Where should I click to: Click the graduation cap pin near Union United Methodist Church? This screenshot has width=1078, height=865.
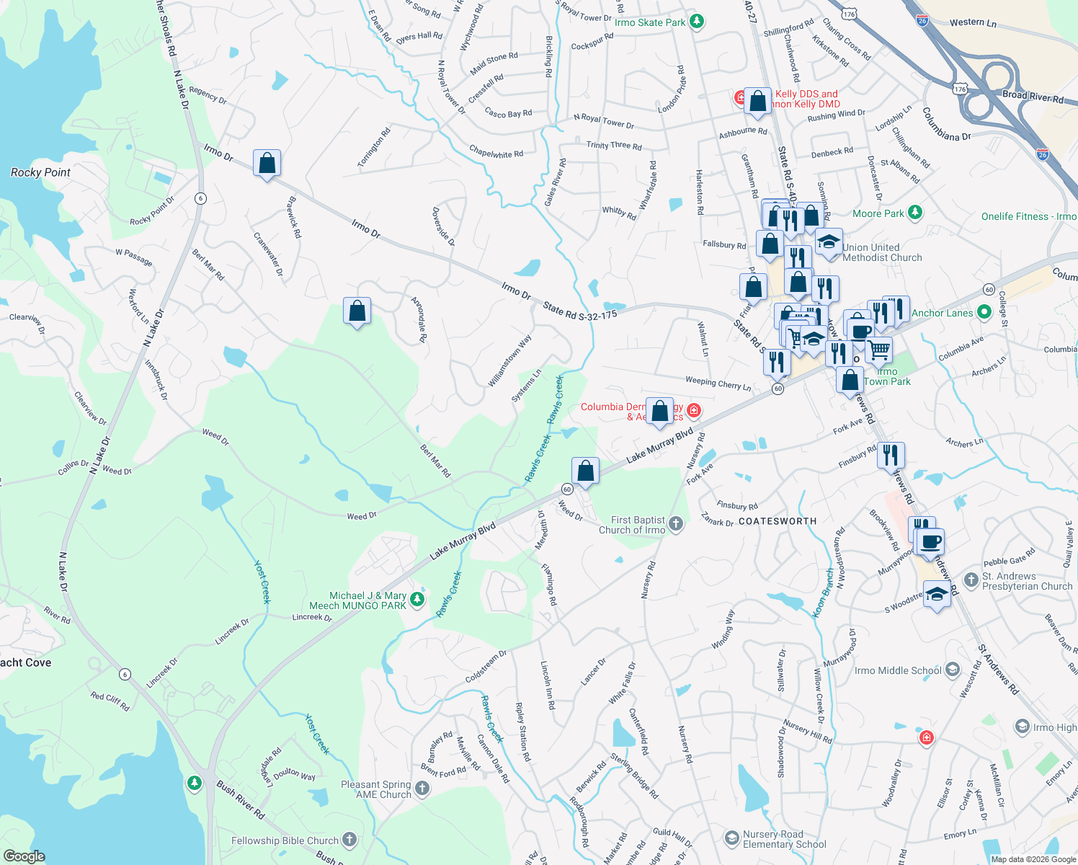pyautogui.click(x=829, y=240)
